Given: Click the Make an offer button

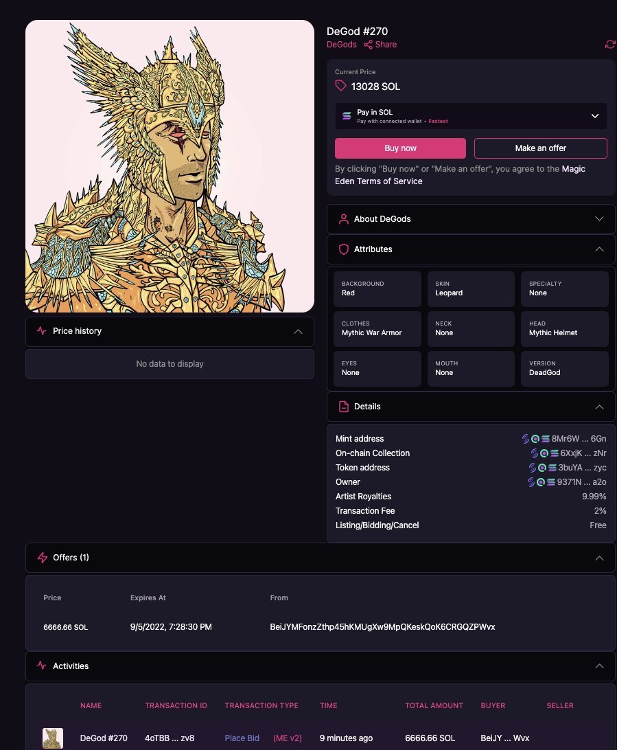Looking at the screenshot, I should [x=540, y=148].
